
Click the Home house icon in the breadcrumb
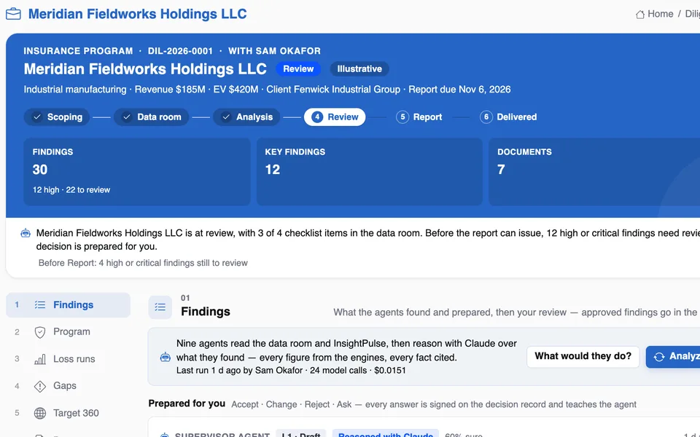639,15
